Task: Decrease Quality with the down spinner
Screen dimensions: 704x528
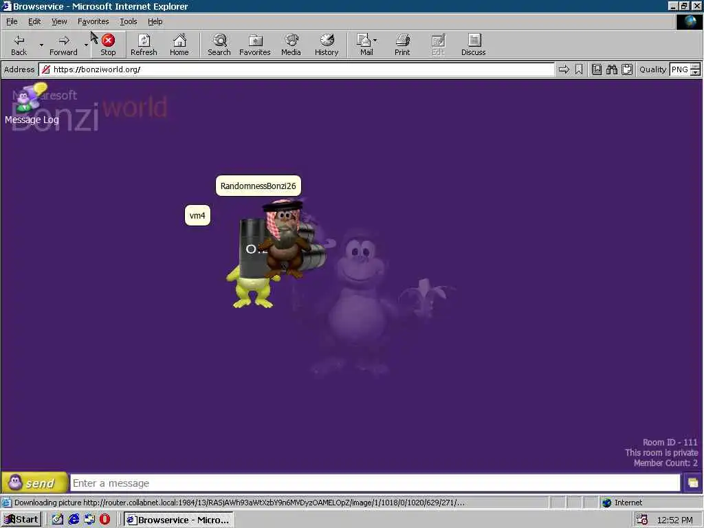Action: pyautogui.click(x=696, y=72)
